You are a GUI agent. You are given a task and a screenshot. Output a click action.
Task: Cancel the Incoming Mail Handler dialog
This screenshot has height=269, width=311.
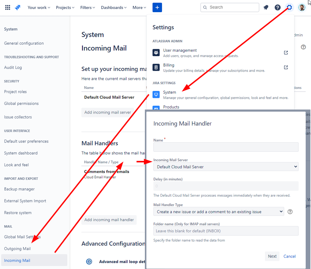pos(289,256)
